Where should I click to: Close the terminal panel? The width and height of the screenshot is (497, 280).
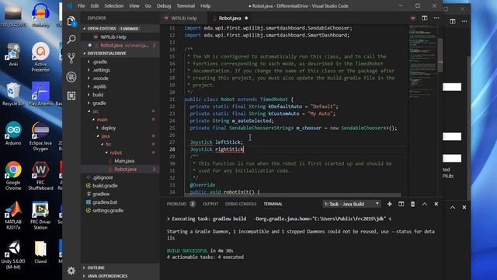[x=436, y=204]
